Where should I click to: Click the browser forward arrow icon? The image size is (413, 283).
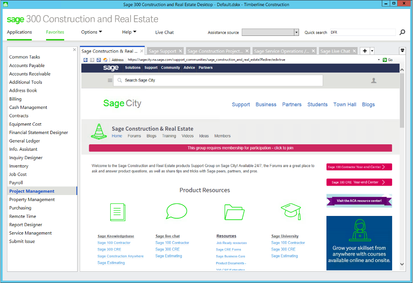coord(92,60)
